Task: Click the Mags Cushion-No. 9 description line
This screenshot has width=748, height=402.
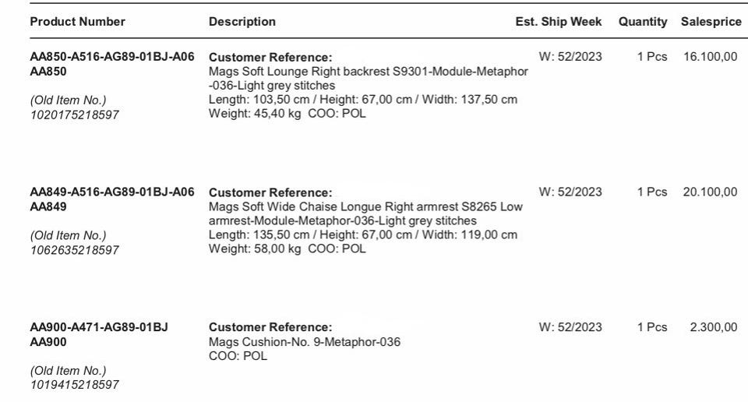Action: pyautogui.click(x=305, y=342)
